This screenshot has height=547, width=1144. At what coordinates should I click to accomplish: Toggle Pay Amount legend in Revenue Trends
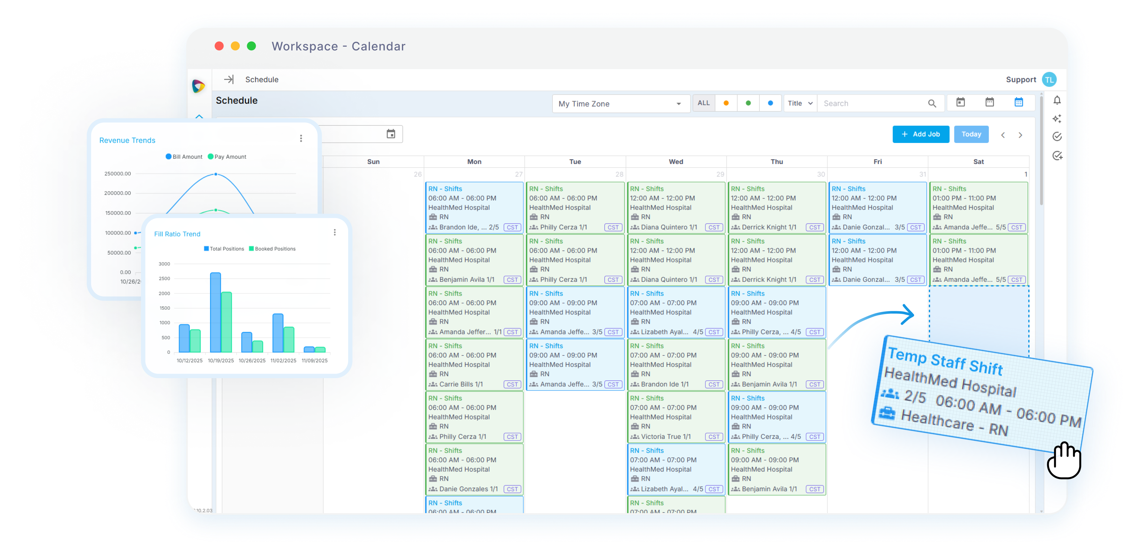pyautogui.click(x=227, y=157)
